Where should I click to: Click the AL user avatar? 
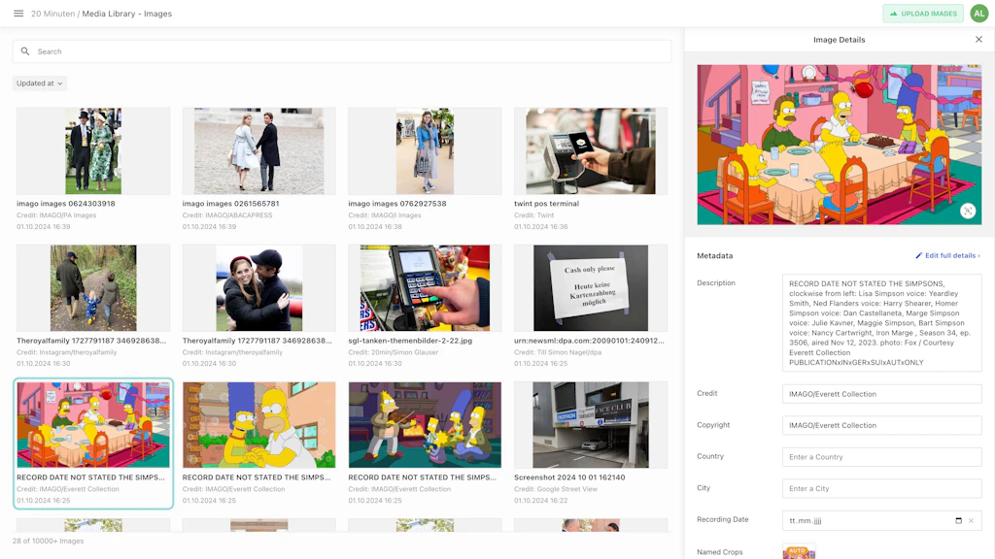(979, 14)
